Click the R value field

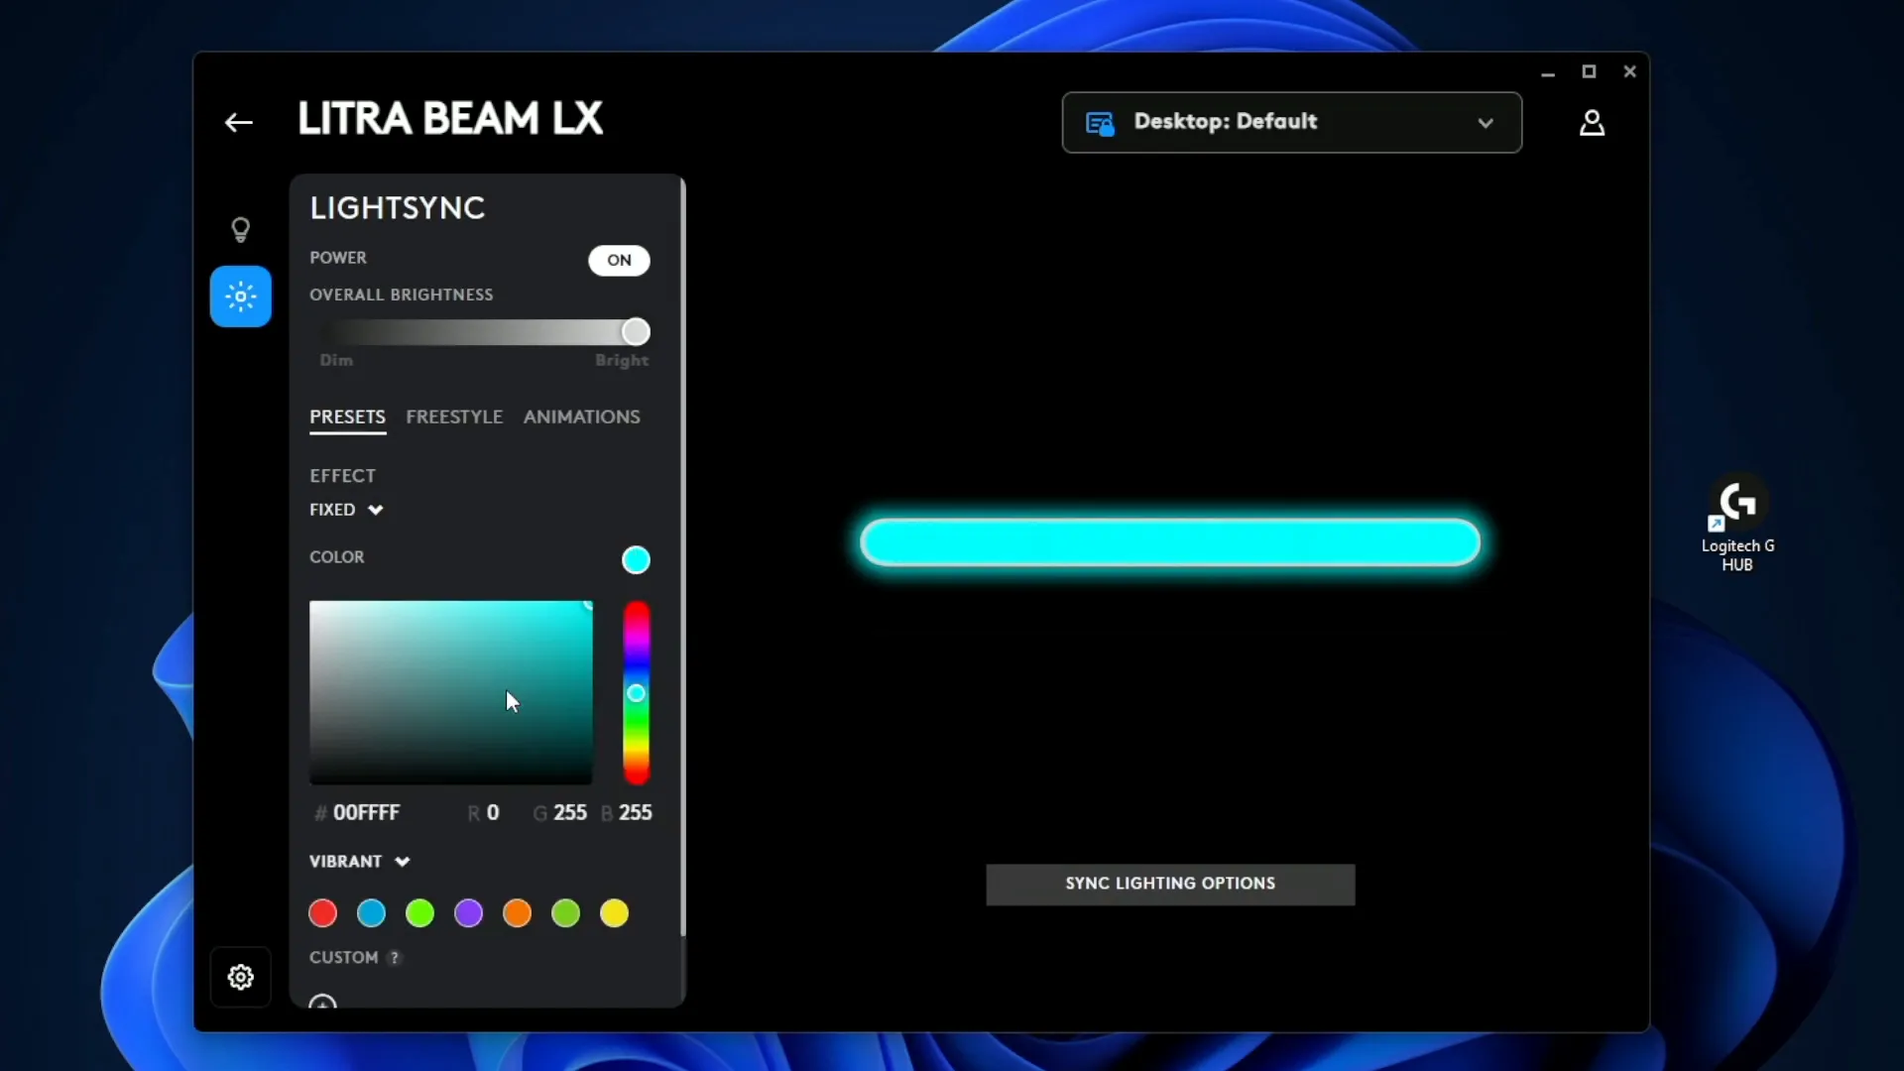[x=492, y=813]
